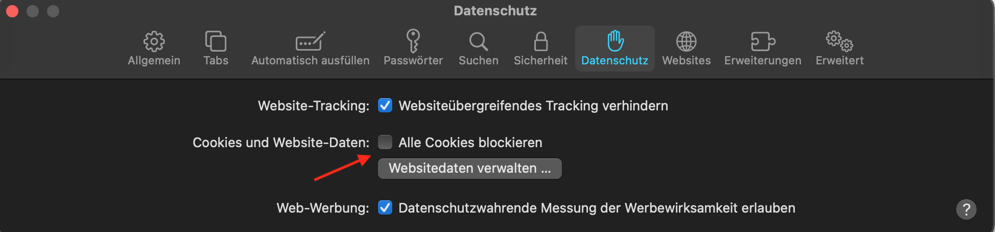This screenshot has width=995, height=232.
Task: Close the Datenschutz settings window
Action: click(x=12, y=11)
